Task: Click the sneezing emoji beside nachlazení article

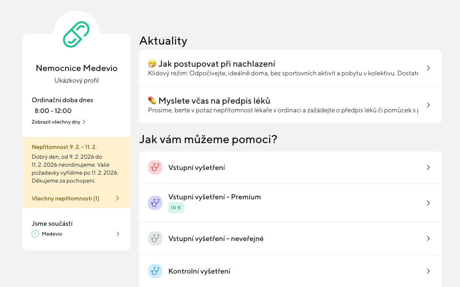Action: 152,64
